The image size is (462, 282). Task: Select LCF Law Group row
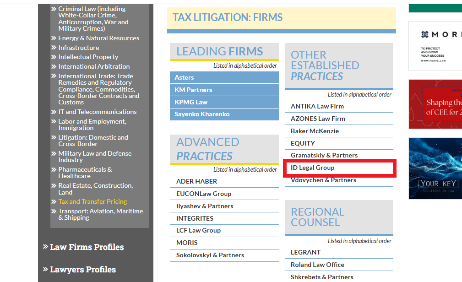pyautogui.click(x=224, y=231)
